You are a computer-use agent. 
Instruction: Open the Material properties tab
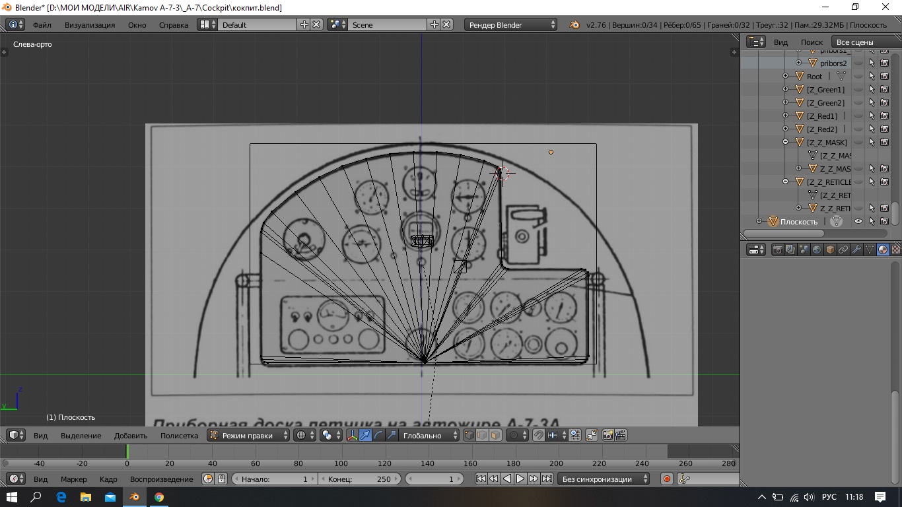click(883, 250)
